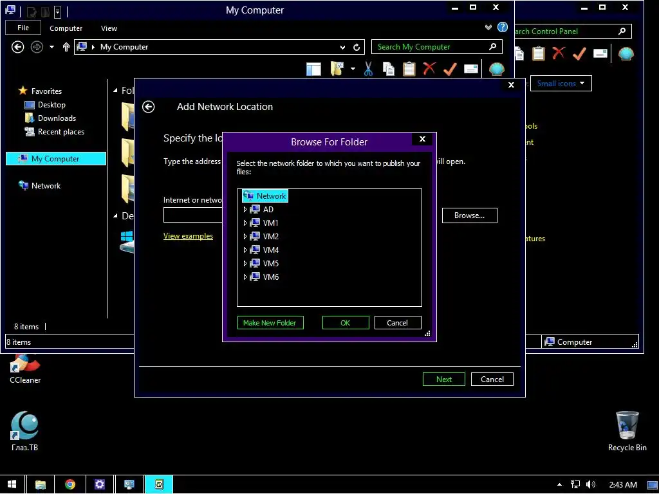Expand the VM6 computer node

(245, 277)
